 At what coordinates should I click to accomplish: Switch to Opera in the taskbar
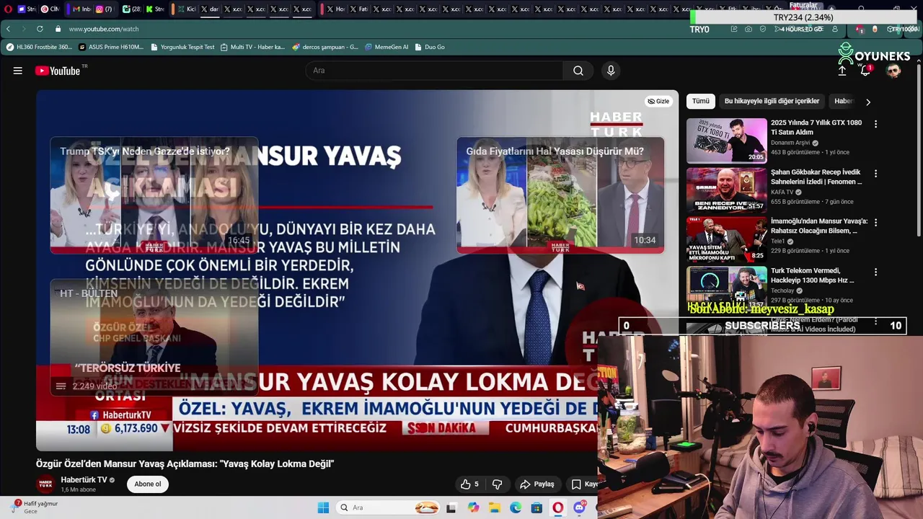[557, 507]
